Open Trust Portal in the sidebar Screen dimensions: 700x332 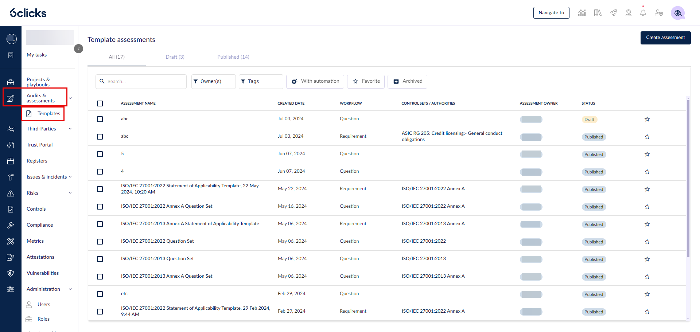pos(39,145)
